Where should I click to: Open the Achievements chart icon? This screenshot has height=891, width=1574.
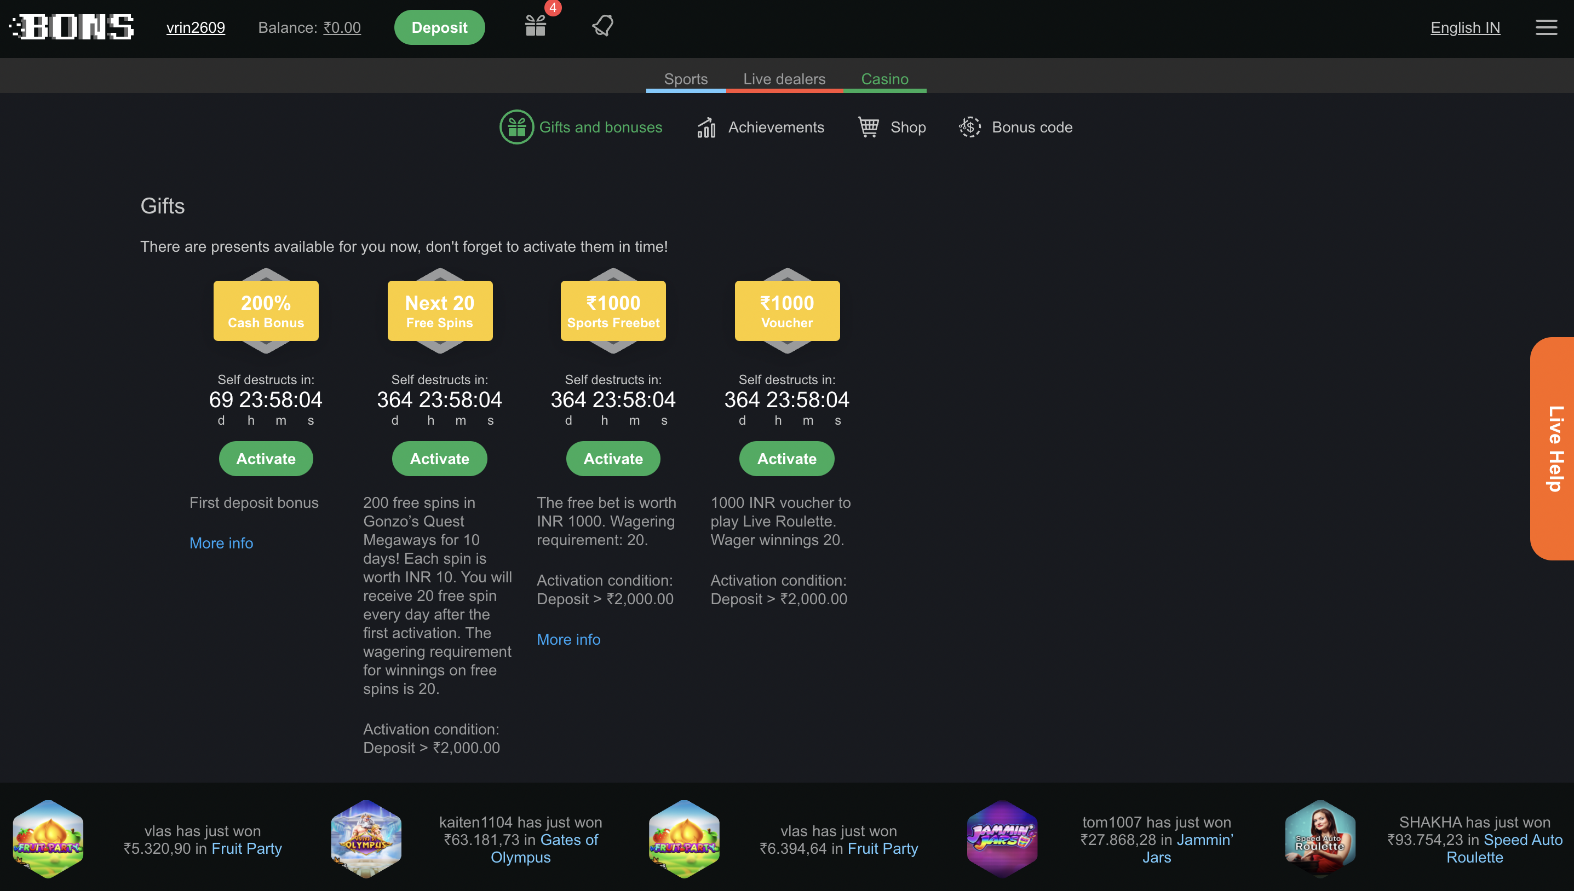pyautogui.click(x=706, y=128)
